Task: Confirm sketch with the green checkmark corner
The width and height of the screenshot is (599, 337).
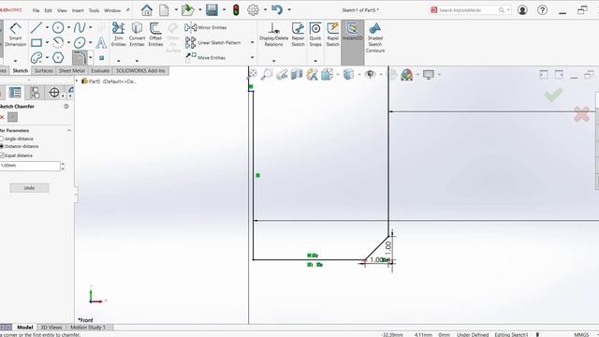Action: pyautogui.click(x=553, y=95)
